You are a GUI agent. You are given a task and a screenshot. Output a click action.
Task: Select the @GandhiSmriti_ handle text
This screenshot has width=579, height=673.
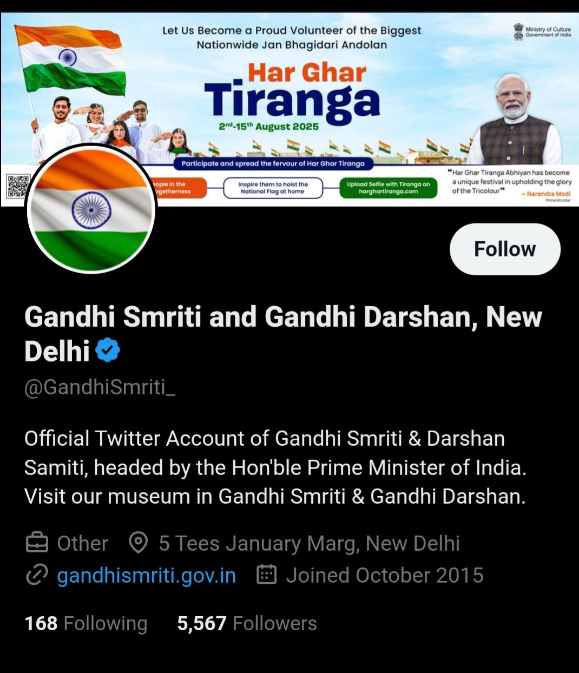tap(100, 387)
